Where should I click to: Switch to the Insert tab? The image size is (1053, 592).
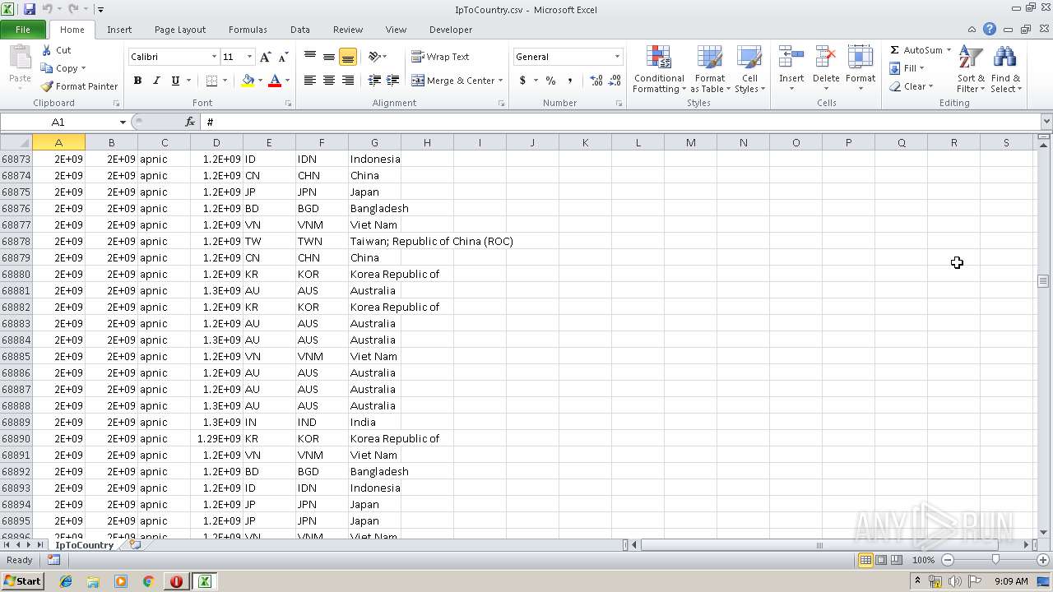(119, 30)
